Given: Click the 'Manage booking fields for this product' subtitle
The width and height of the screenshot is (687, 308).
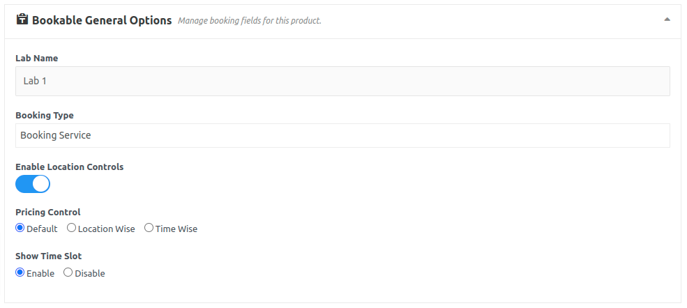Looking at the screenshot, I should pyautogui.click(x=250, y=21).
